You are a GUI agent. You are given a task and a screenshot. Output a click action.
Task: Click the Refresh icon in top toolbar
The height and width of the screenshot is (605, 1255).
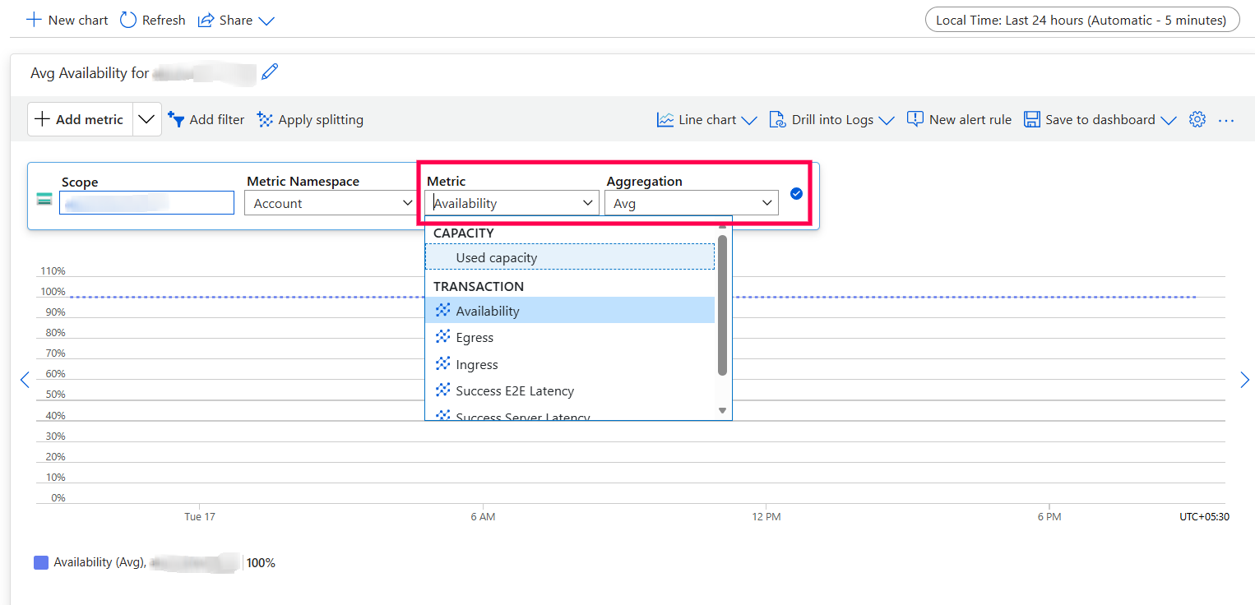(x=128, y=20)
